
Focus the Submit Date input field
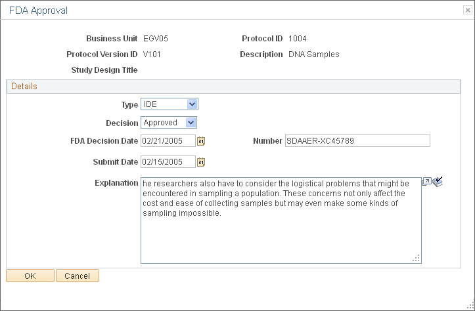coord(168,162)
